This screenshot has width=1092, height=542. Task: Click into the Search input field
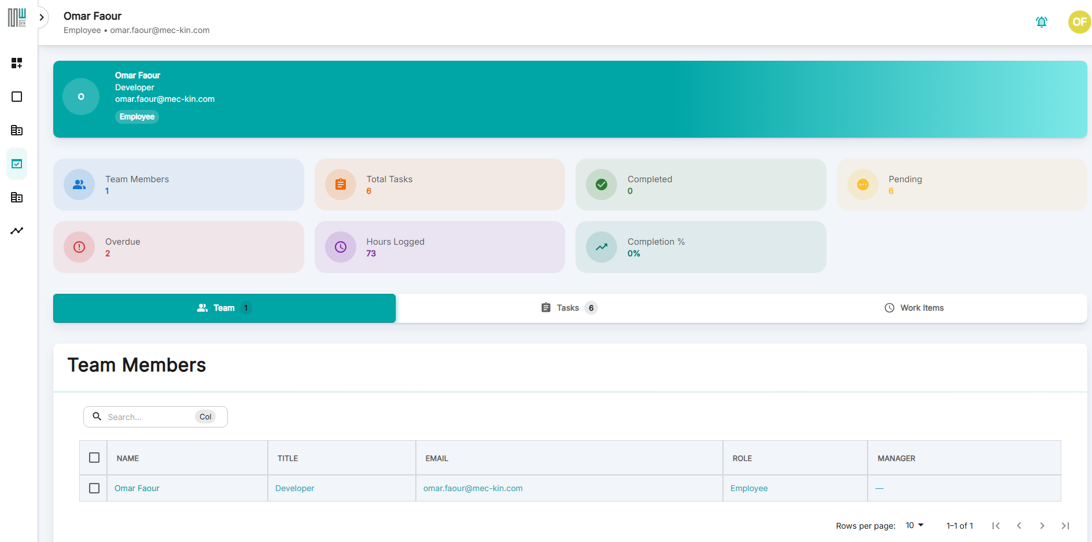(147, 417)
